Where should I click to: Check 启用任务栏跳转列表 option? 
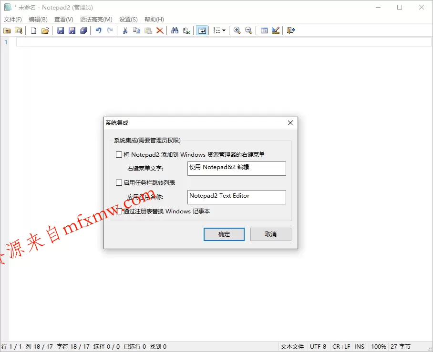(119, 182)
